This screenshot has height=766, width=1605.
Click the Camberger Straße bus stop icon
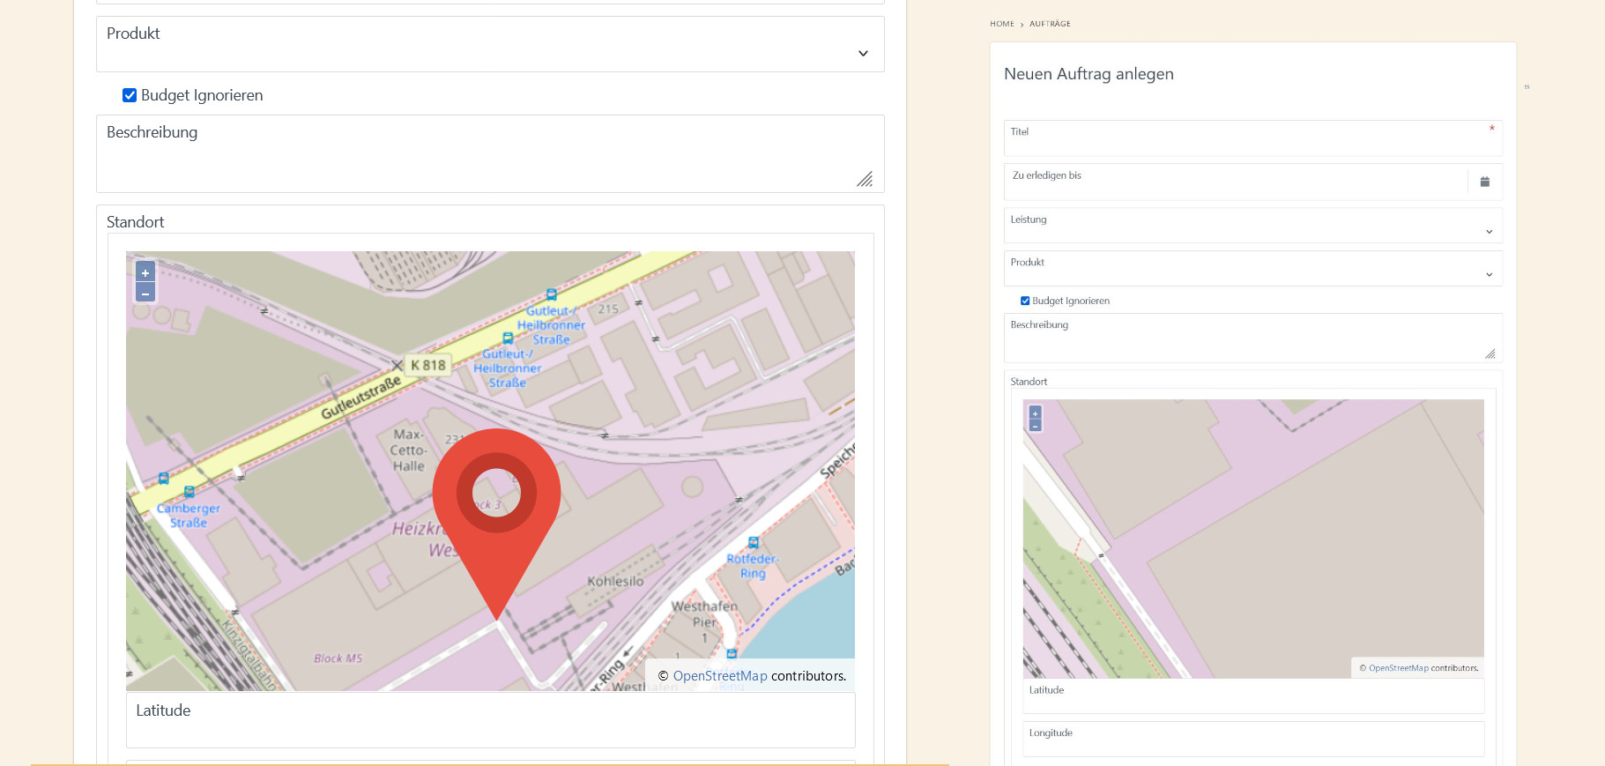[189, 492]
